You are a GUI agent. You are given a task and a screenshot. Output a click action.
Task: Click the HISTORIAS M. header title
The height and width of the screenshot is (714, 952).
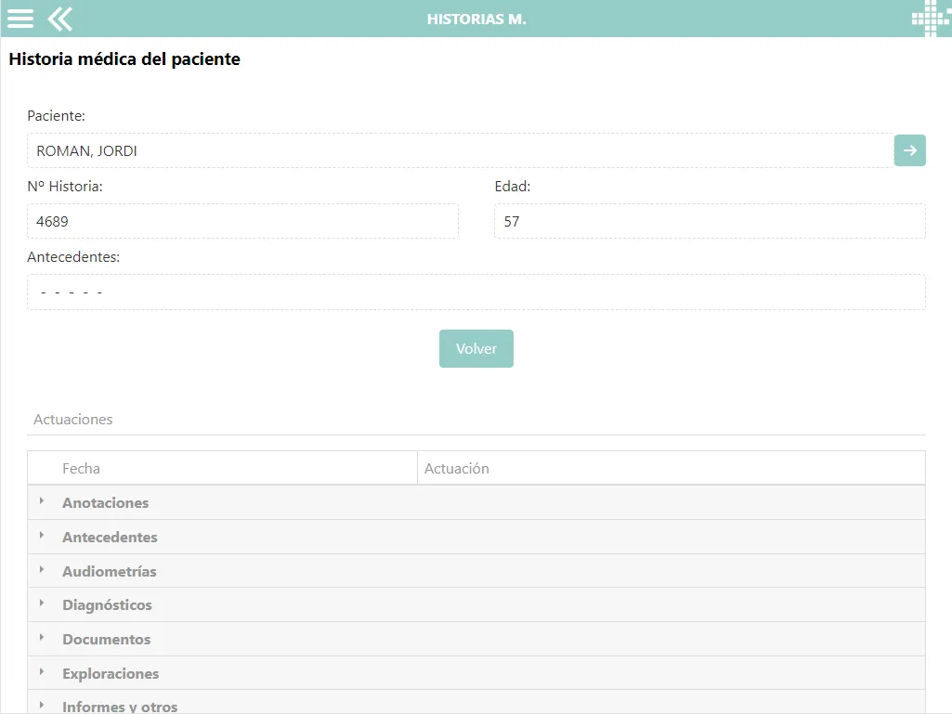pyautogui.click(x=476, y=19)
